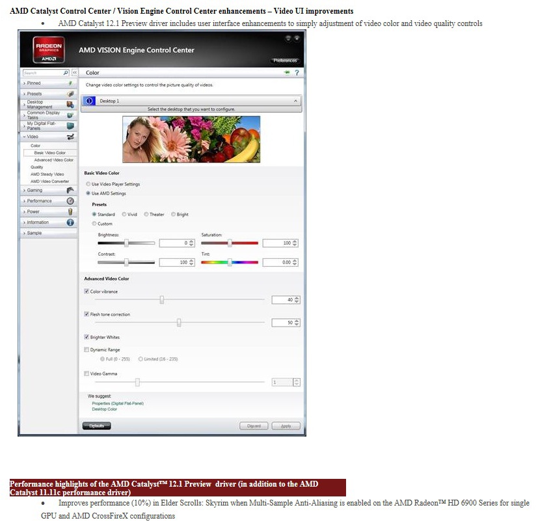The width and height of the screenshot is (536, 527).
Task: Click the Tint rainbow slider handle
Action: 230,262
